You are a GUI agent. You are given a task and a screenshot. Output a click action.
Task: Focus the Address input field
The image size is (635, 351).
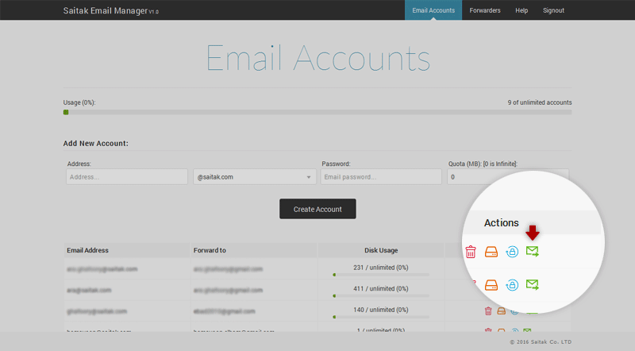point(127,177)
